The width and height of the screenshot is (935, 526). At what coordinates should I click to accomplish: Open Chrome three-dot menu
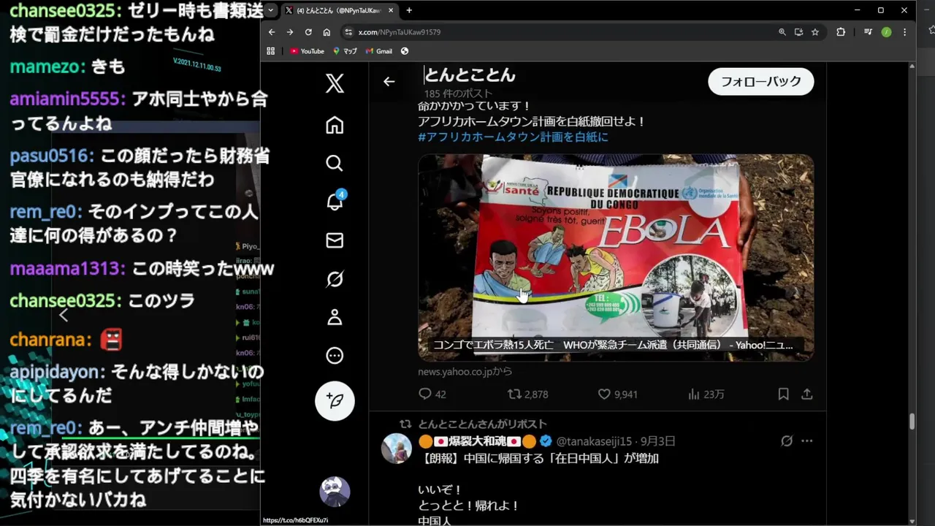pyautogui.click(x=904, y=32)
